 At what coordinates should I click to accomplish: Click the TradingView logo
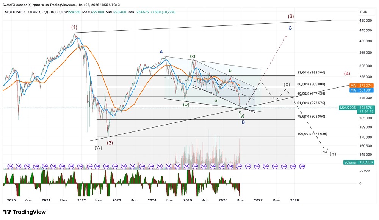click(24, 212)
